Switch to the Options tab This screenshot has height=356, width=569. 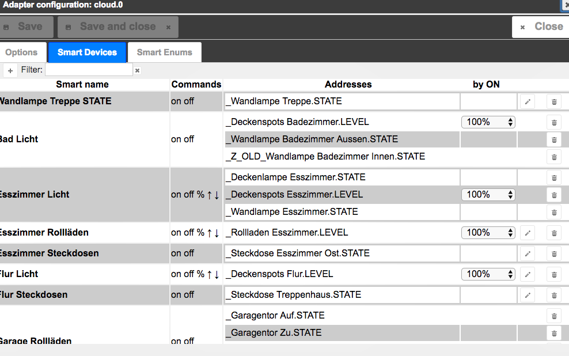(21, 52)
